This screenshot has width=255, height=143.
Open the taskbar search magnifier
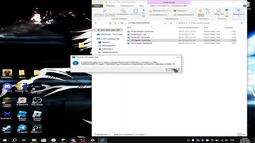click(14, 140)
